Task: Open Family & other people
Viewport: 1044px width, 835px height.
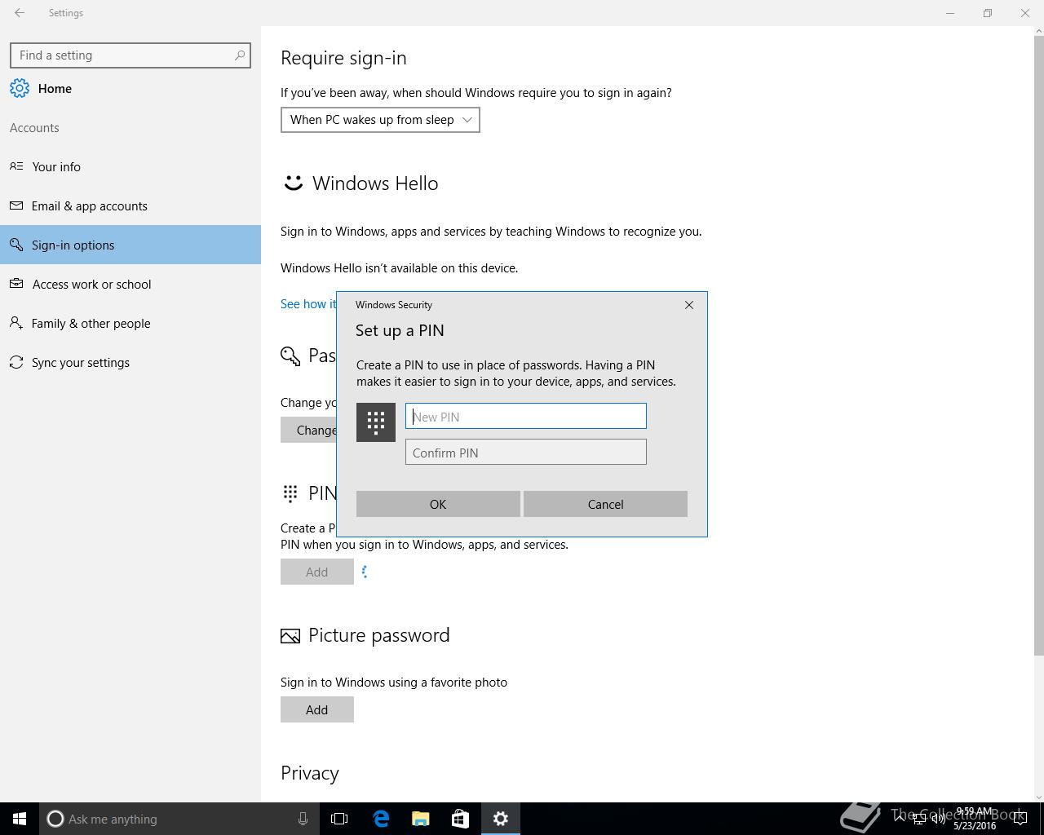Action: point(130,323)
